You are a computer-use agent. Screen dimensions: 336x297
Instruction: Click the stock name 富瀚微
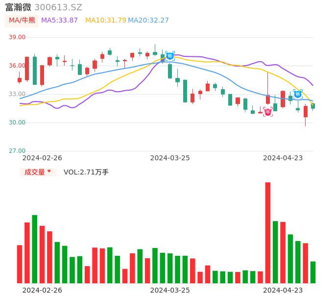pyautogui.click(x=18, y=7)
